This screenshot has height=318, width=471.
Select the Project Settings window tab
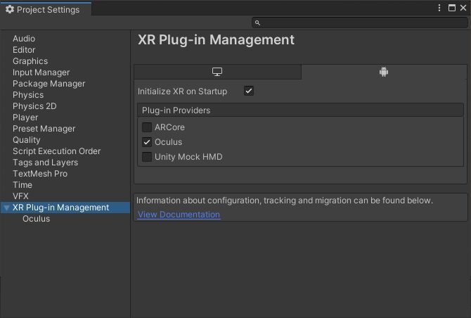coord(46,9)
